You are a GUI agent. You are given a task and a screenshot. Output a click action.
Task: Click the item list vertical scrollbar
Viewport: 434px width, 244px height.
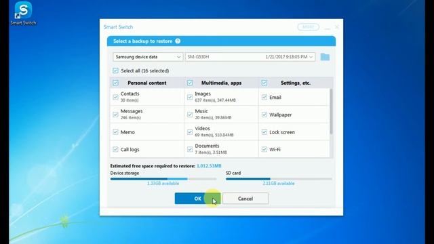tap(331, 111)
